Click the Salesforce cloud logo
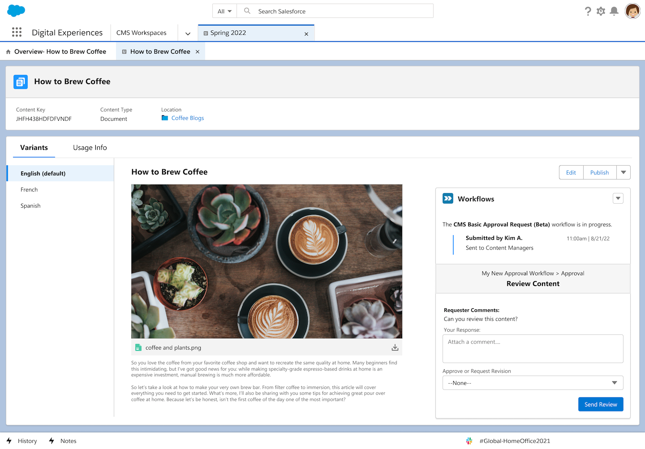Viewport: 645px width, 449px height. click(16, 11)
